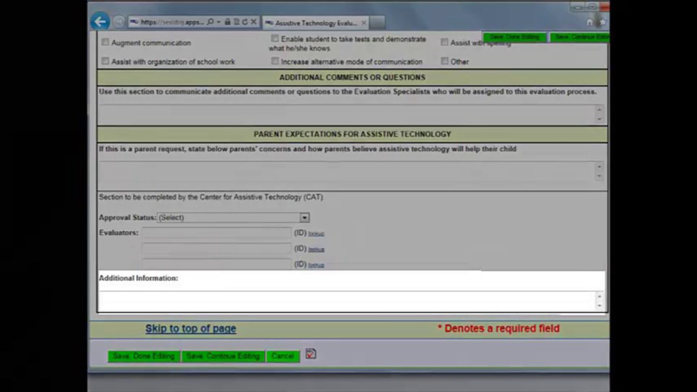This screenshot has height=392, width=697.
Task: Click the favorites star icon
Action: tap(603, 22)
